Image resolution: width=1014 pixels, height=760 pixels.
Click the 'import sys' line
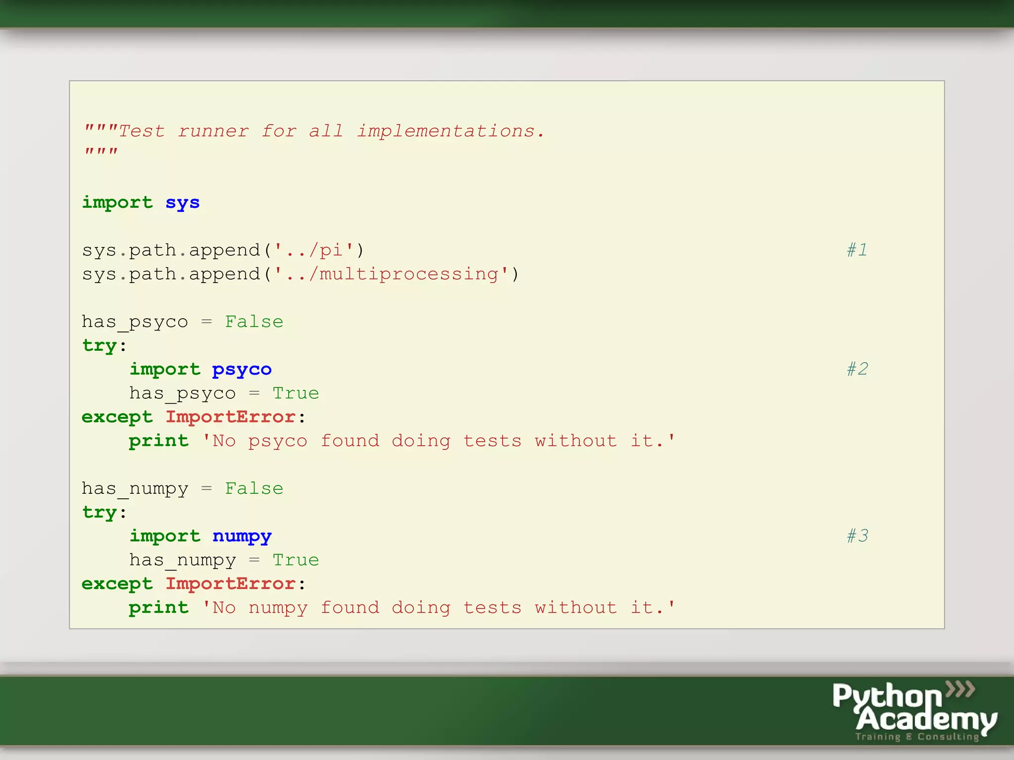[141, 203]
